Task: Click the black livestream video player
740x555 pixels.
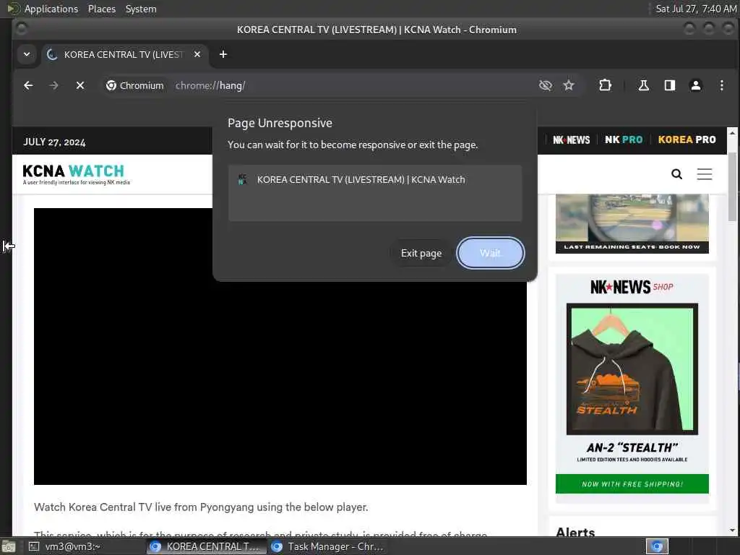Action: pyautogui.click(x=280, y=346)
